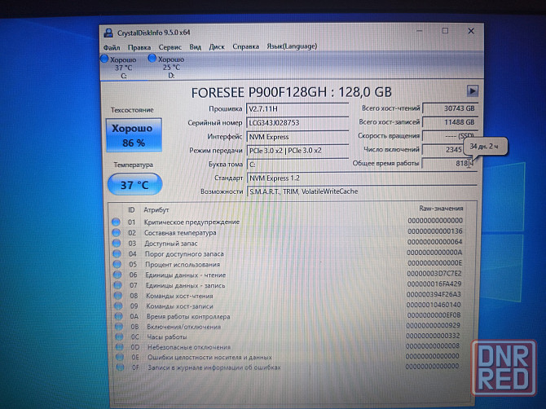Click the Атрибут column header
The width and height of the screenshot is (546, 409).
pyautogui.click(x=156, y=210)
